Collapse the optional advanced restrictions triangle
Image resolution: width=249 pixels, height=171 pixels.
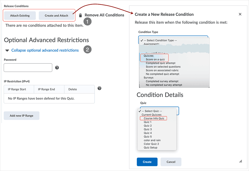7,50
